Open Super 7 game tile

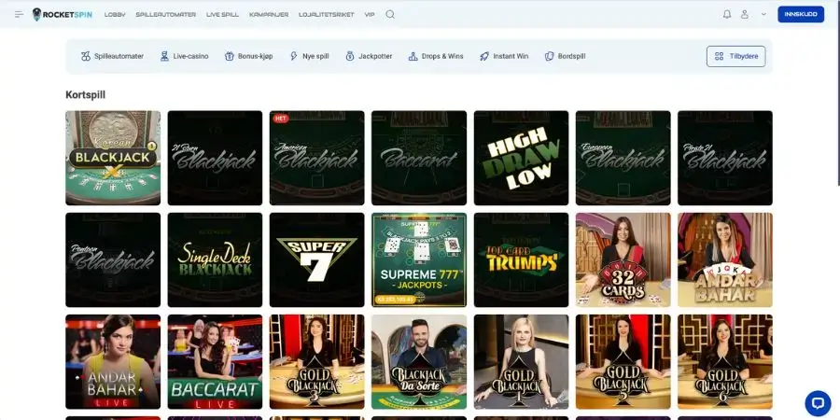[x=317, y=259]
